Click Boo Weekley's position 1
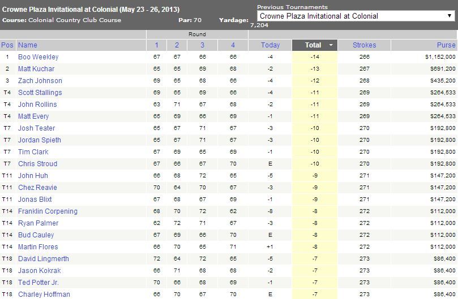458x299 pixels. (x=7, y=57)
